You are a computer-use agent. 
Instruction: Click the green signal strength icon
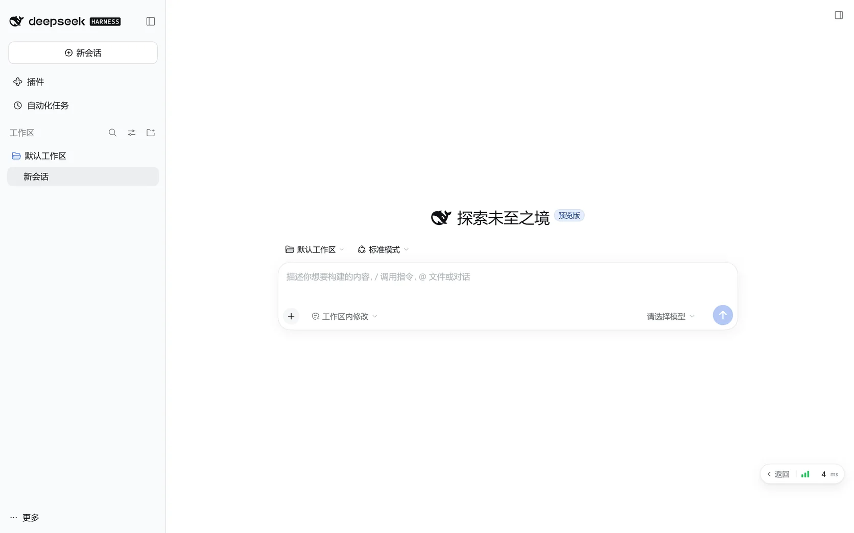805,474
